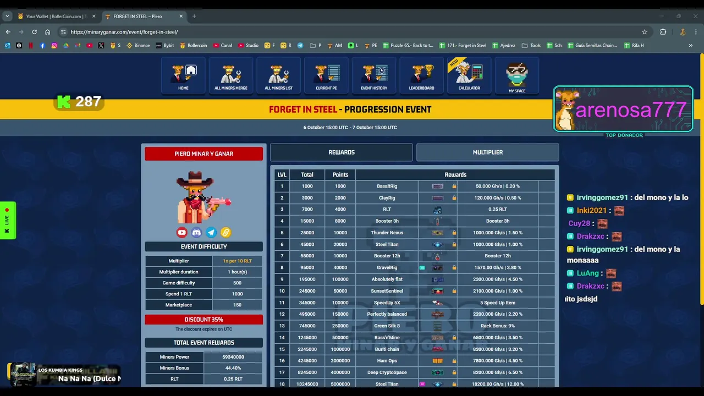
Task: Switch to the REWARDS tab
Action: [x=342, y=152]
